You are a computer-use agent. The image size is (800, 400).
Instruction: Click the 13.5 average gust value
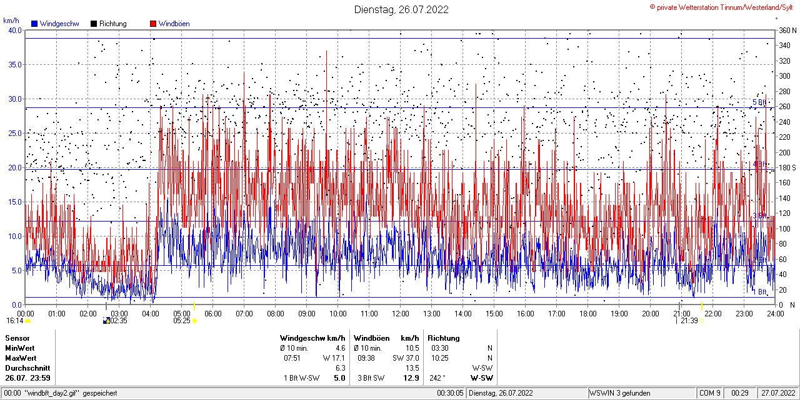click(412, 368)
